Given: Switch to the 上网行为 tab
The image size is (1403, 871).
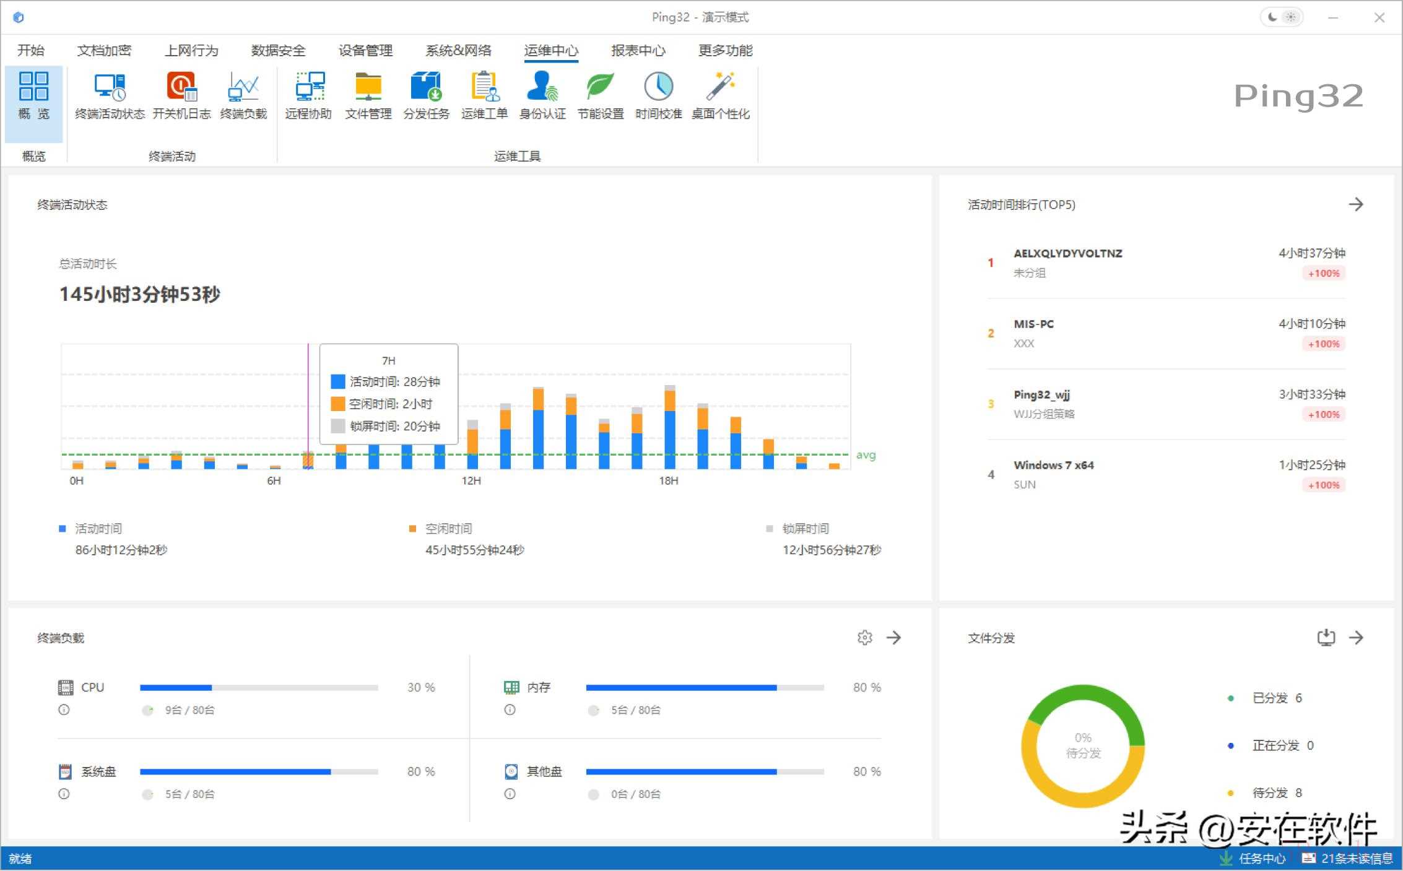Looking at the screenshot, I should [191, 50].
